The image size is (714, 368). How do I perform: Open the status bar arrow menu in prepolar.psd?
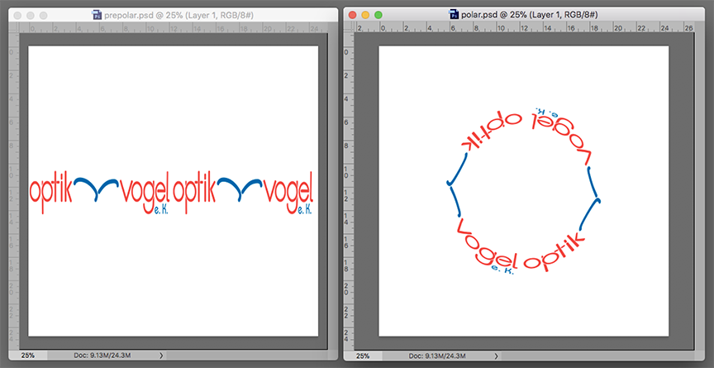click(x=161, y=355)
